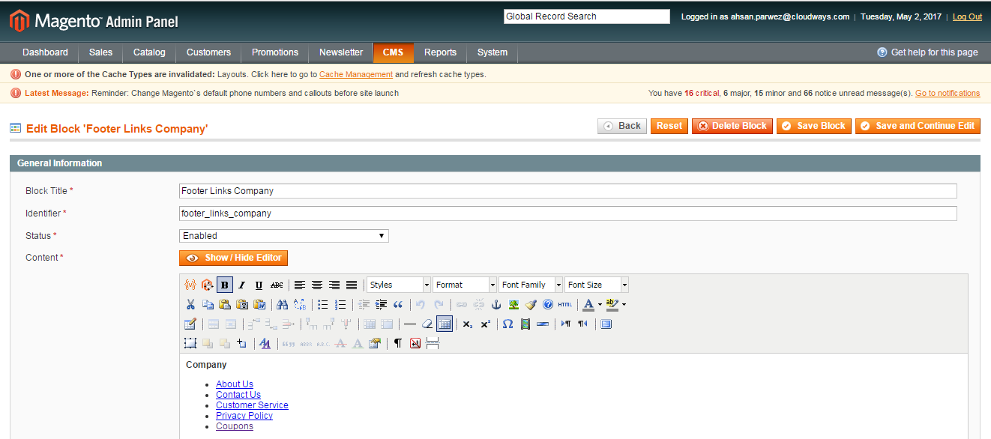The height and width of the screenshot is (439, 991).
Task: Open the Font Family dropdown
Action: (531, 285)
